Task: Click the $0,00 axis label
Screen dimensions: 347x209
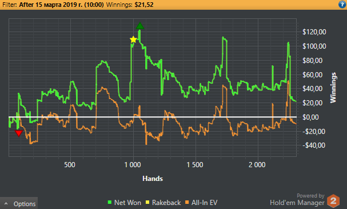Action: click(x=310, y=117)
